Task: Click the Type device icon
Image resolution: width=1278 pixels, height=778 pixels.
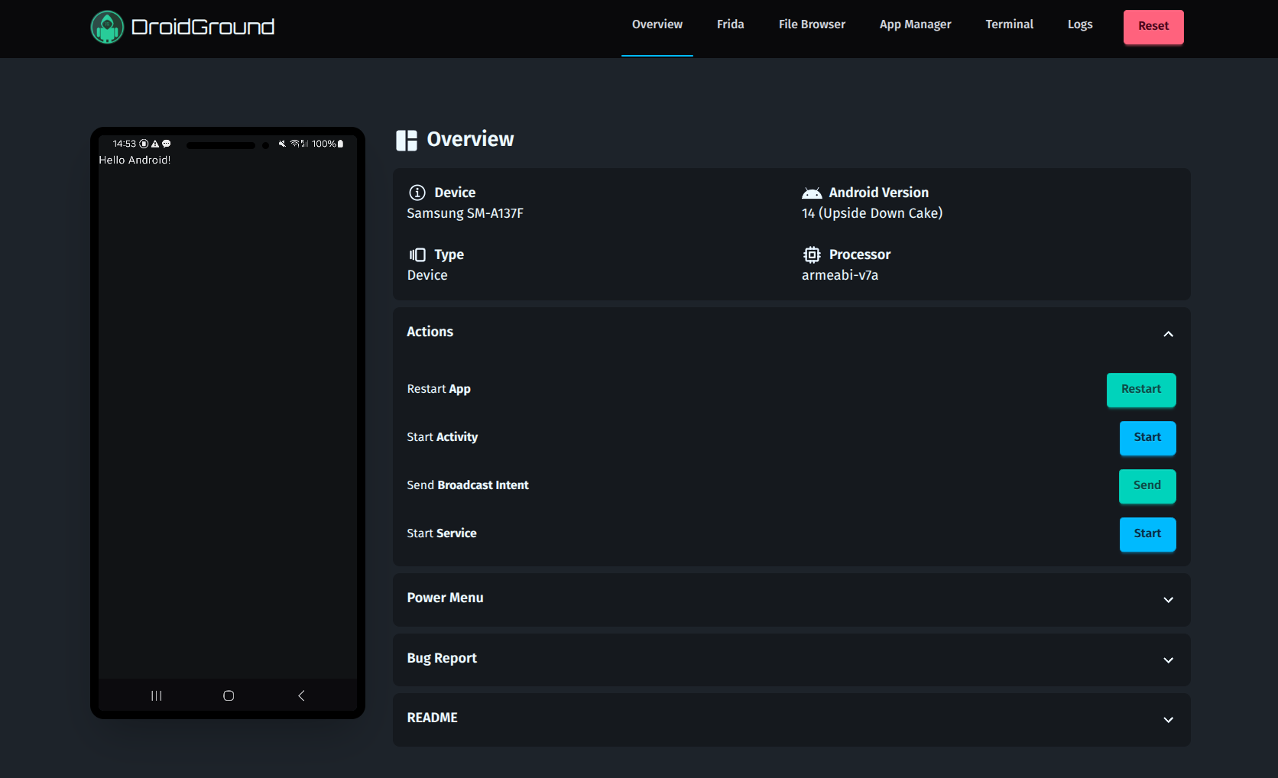Action: (417, 254)
